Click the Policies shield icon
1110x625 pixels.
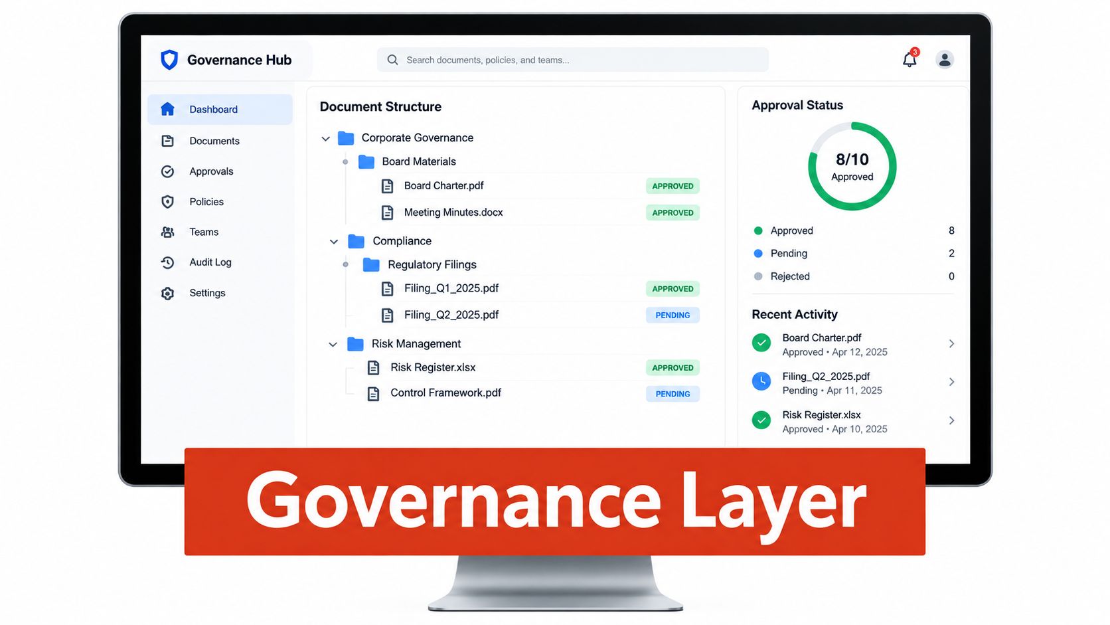tap(167, 202)
